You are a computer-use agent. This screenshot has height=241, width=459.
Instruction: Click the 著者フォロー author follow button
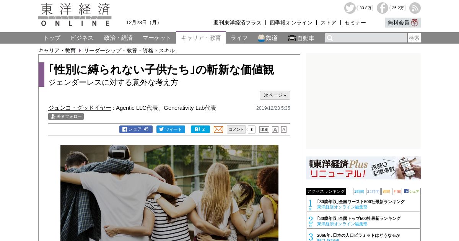[66, 116]
